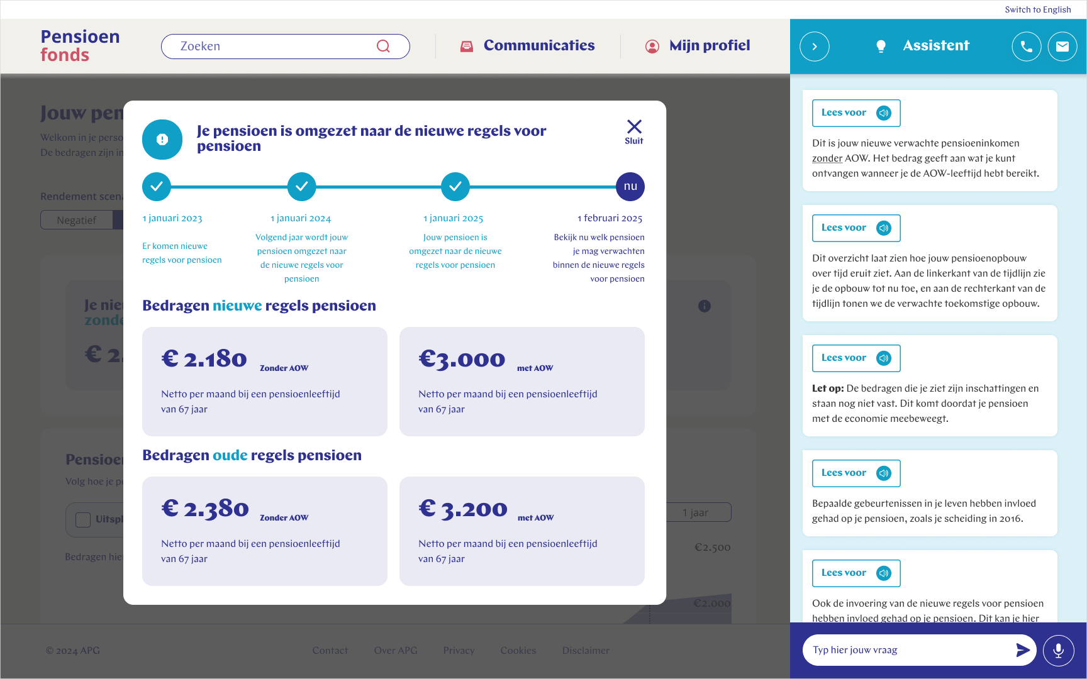Click the '© 2024 APG' footer text

click(x=73, y=651)
